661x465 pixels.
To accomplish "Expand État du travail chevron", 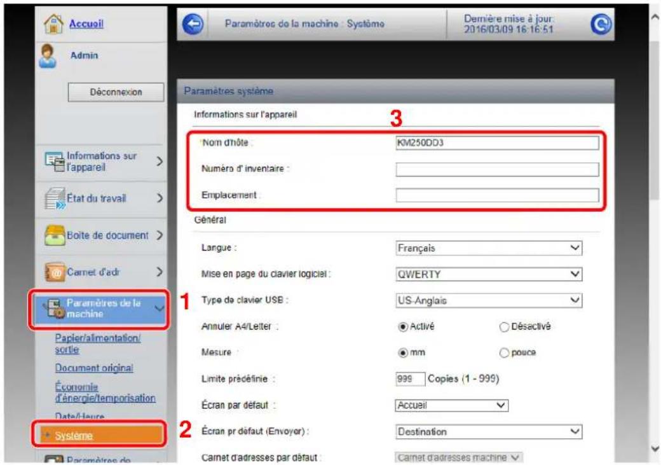I will (x=160, y=198).
